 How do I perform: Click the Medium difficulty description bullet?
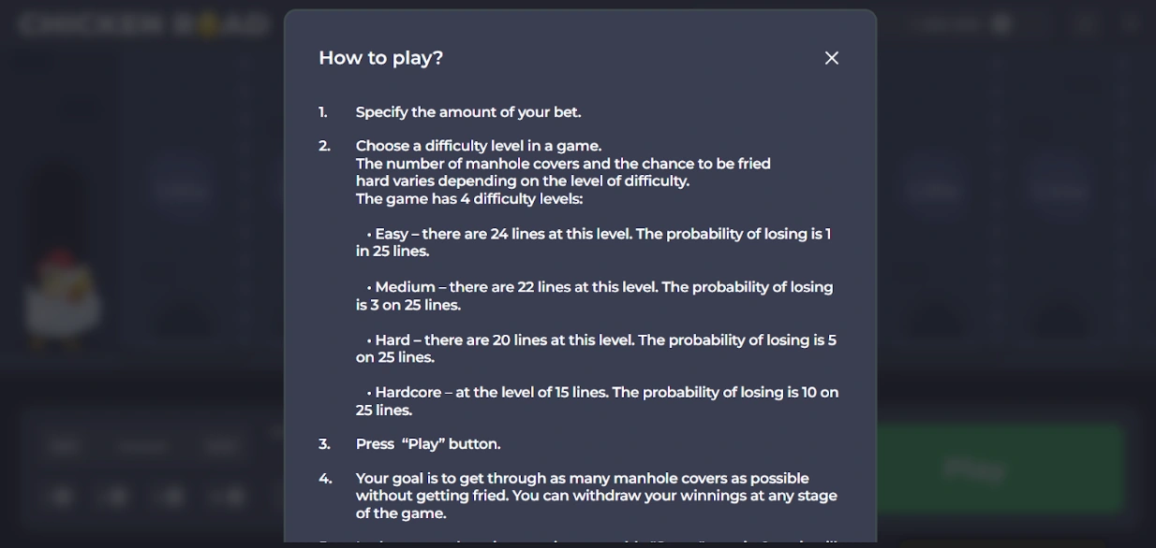(595, 296)
